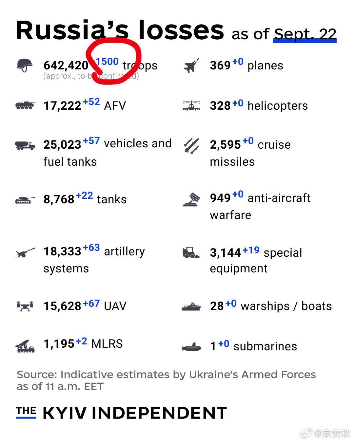Viewport: 354px width, 442px height.
Task: Click the Weibo watermark username
Action: tap(332, 433)
